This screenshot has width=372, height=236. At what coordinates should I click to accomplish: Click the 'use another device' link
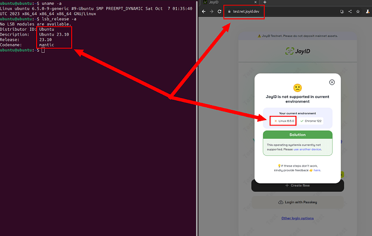click(x=307, y=149)
